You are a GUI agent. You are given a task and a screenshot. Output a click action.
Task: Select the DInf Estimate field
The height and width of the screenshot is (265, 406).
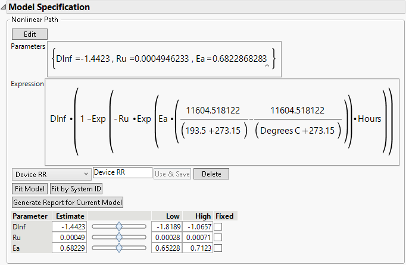[70, 226]
